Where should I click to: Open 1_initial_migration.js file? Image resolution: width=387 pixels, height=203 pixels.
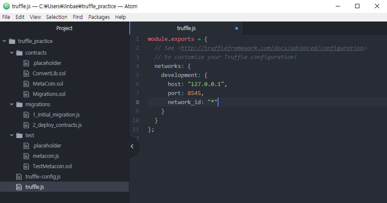(56, 115)
